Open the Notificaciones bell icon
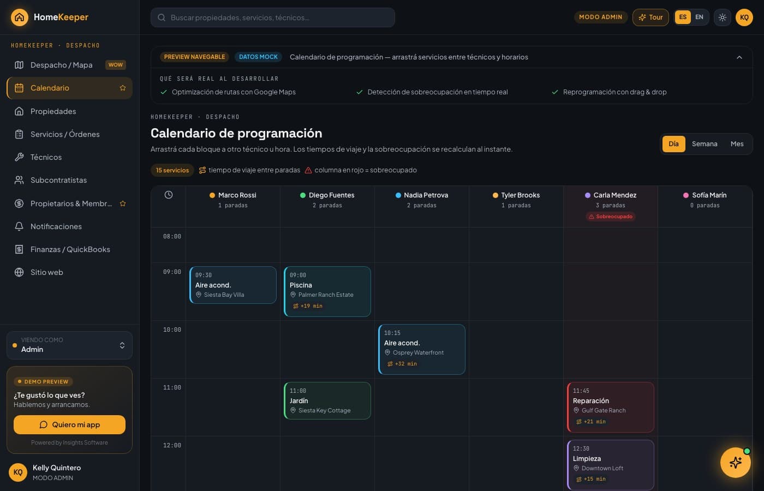Screen dimensions: 764x491 click(19, 226)
